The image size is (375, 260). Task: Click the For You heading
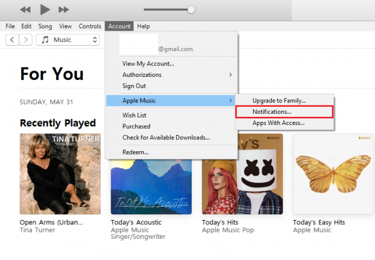(x=52, y=74)
